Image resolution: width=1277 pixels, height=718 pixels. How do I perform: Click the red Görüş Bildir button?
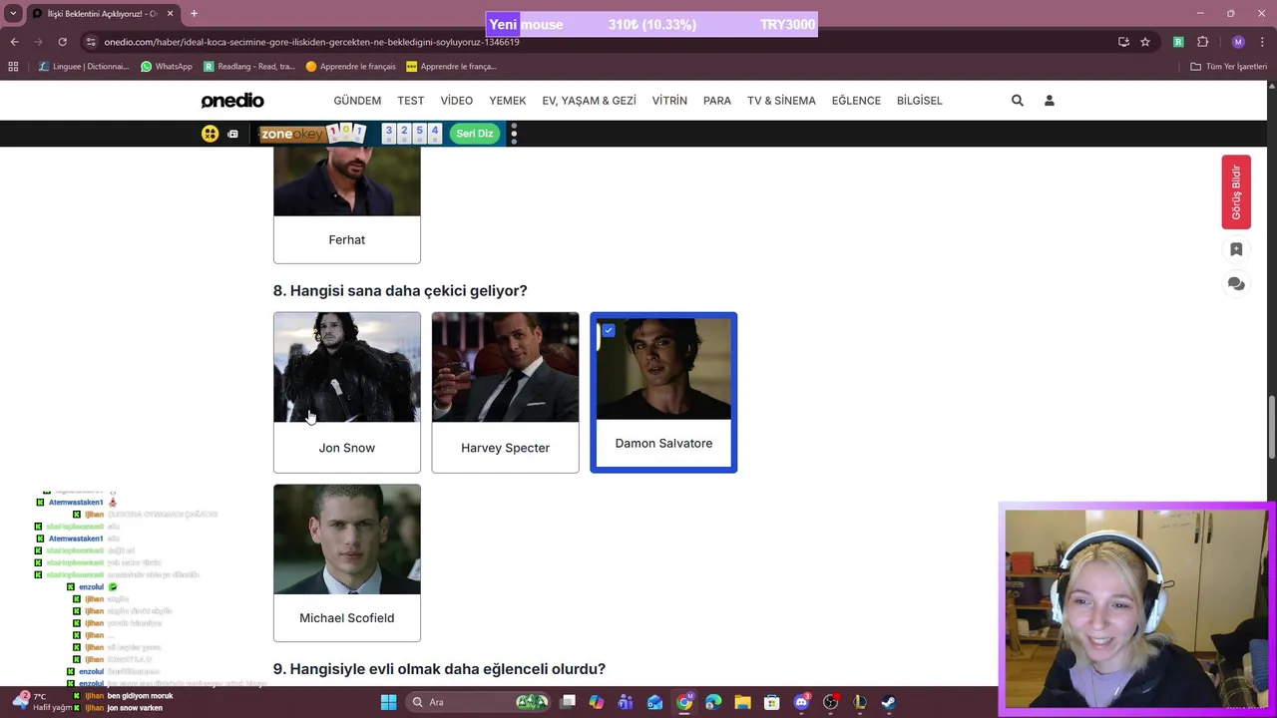(x=1236, y=192)
